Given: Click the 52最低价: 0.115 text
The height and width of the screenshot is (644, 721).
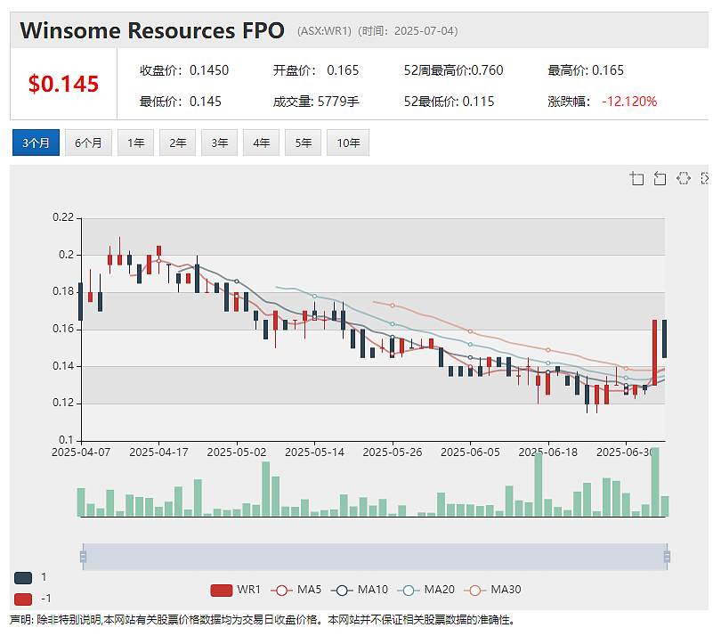Looking at the screenshot, I should click(x=449, y=102).
